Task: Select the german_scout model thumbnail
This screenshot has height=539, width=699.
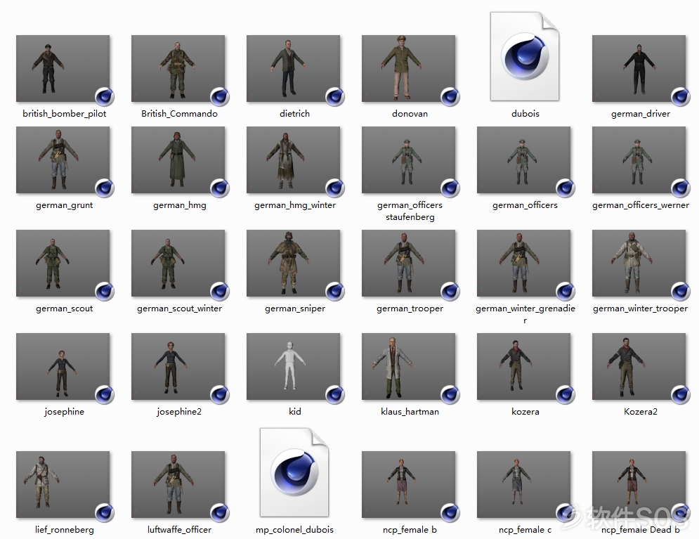Action: click(63, 264)
